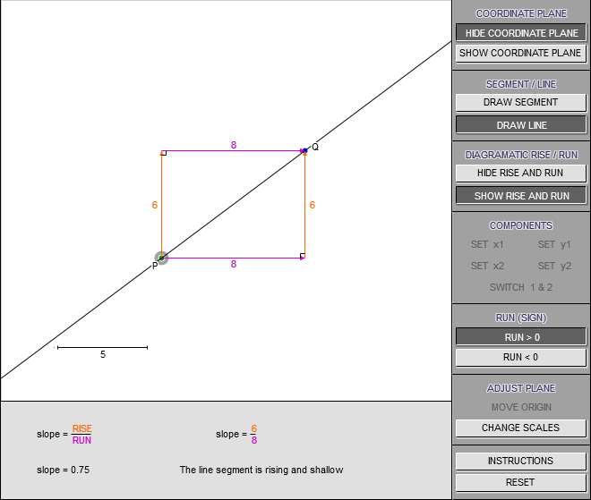Image resolution: width=591 pixels, height=500 pixels.
Task: Click HIDE RISE AND RUN
Action: [x=521, y=173]
